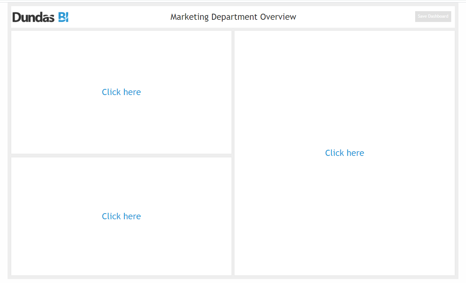Select "Click here" in the top-left panel
The image size is (466, 283).
pos(121,92)
